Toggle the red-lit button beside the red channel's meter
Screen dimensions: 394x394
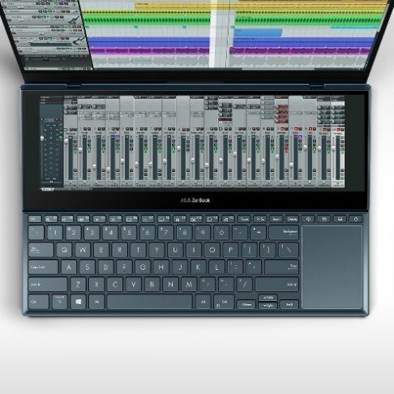[286, 149]
